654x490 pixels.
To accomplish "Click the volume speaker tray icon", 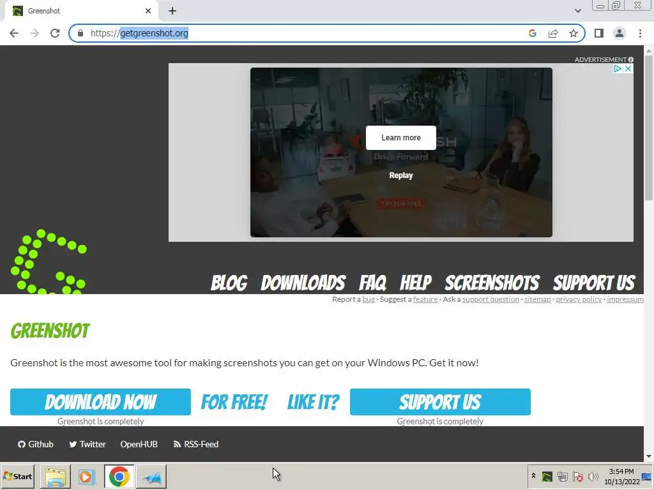I will pos(593,476).
